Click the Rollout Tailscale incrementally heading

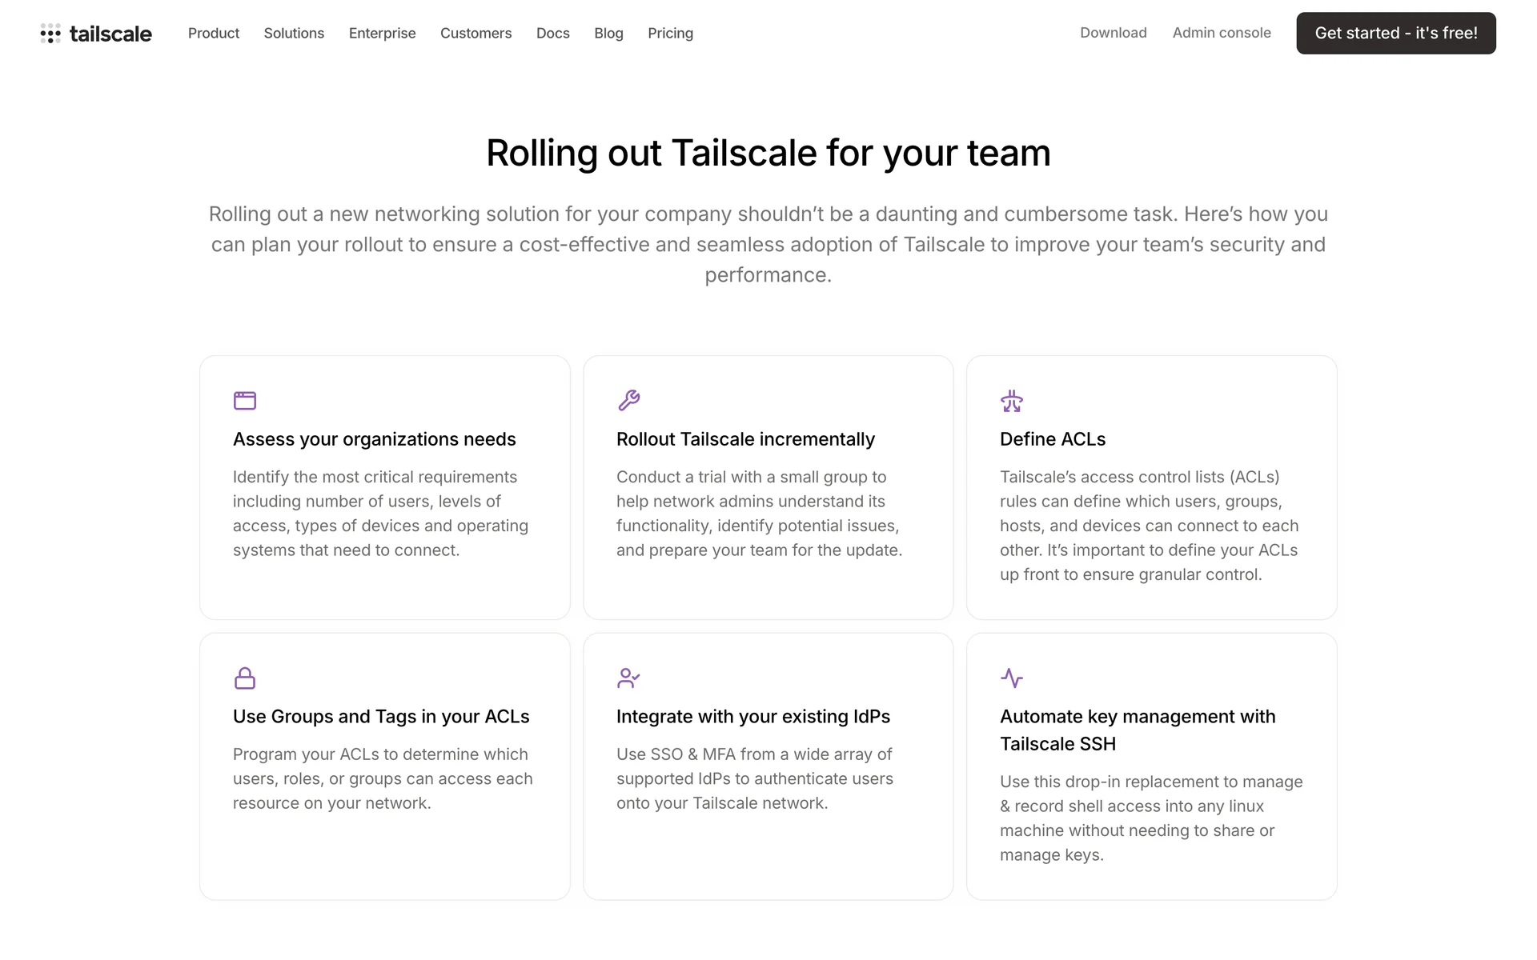pyautogui.click(x=745, y=439)
